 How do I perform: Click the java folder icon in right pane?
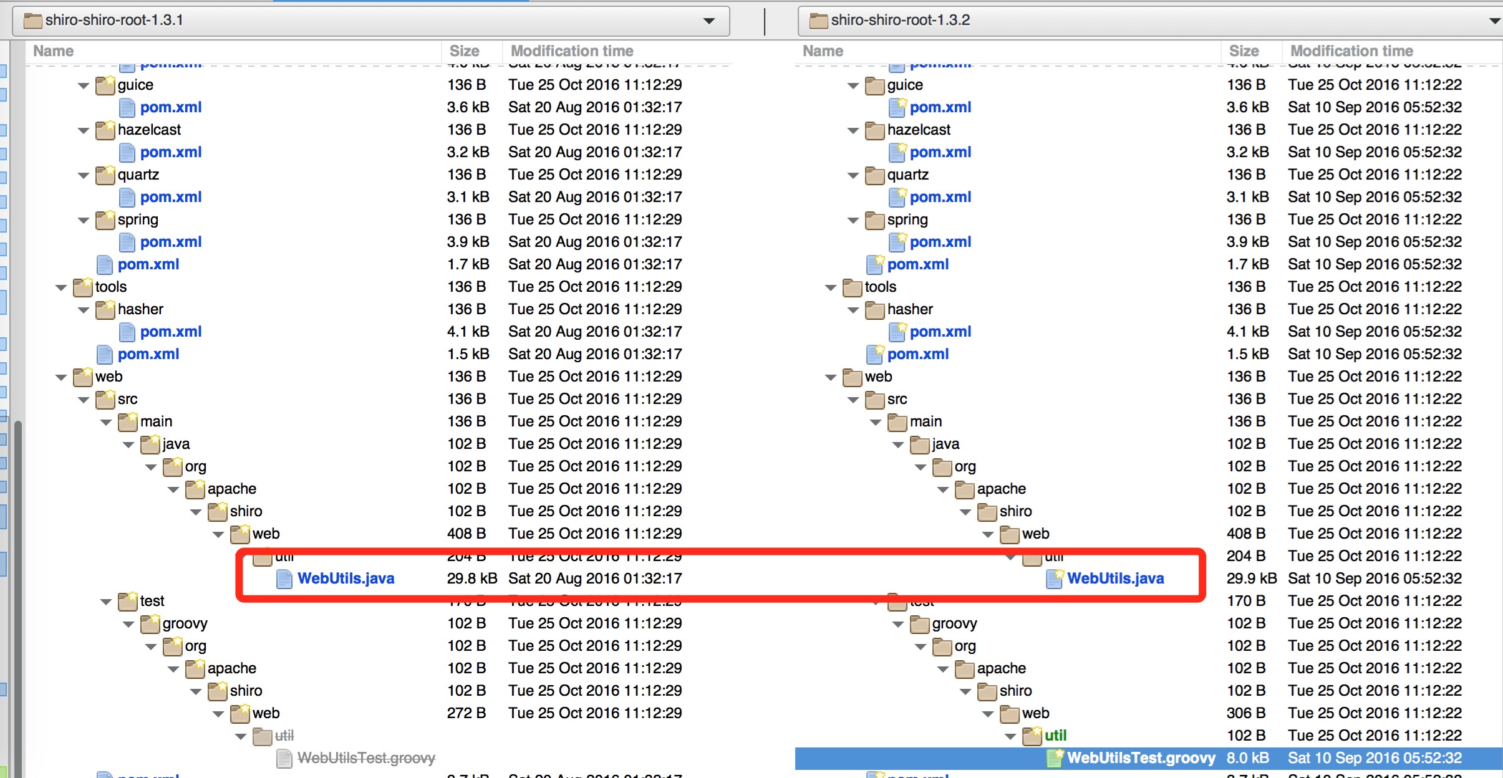919,444
